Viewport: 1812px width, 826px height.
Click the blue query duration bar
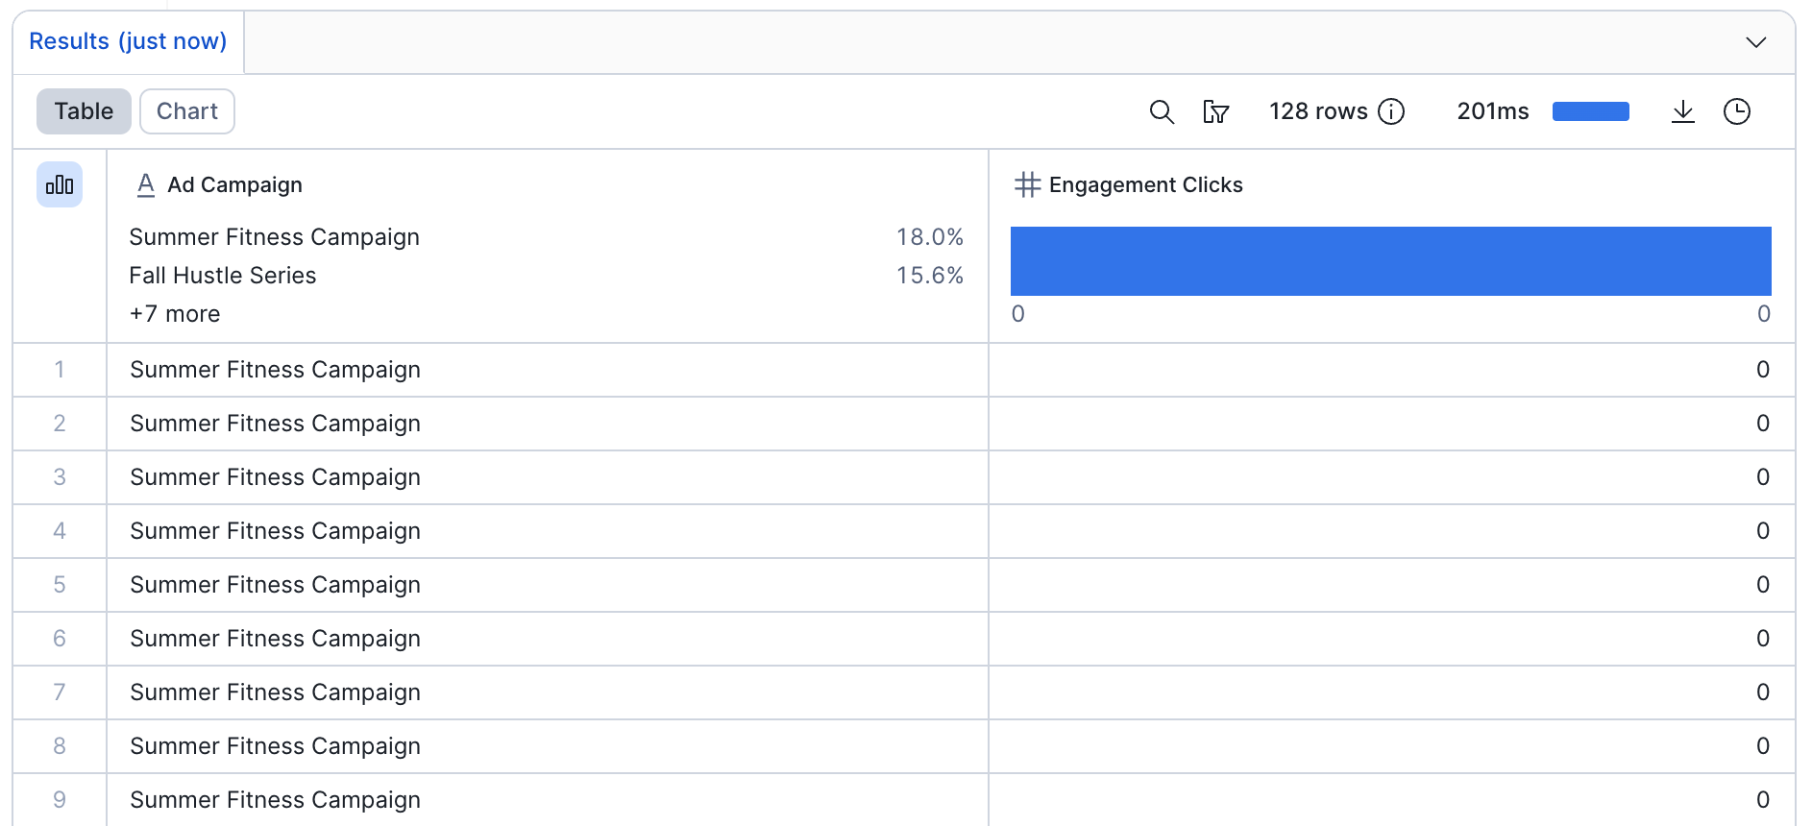pos(1590,111)
